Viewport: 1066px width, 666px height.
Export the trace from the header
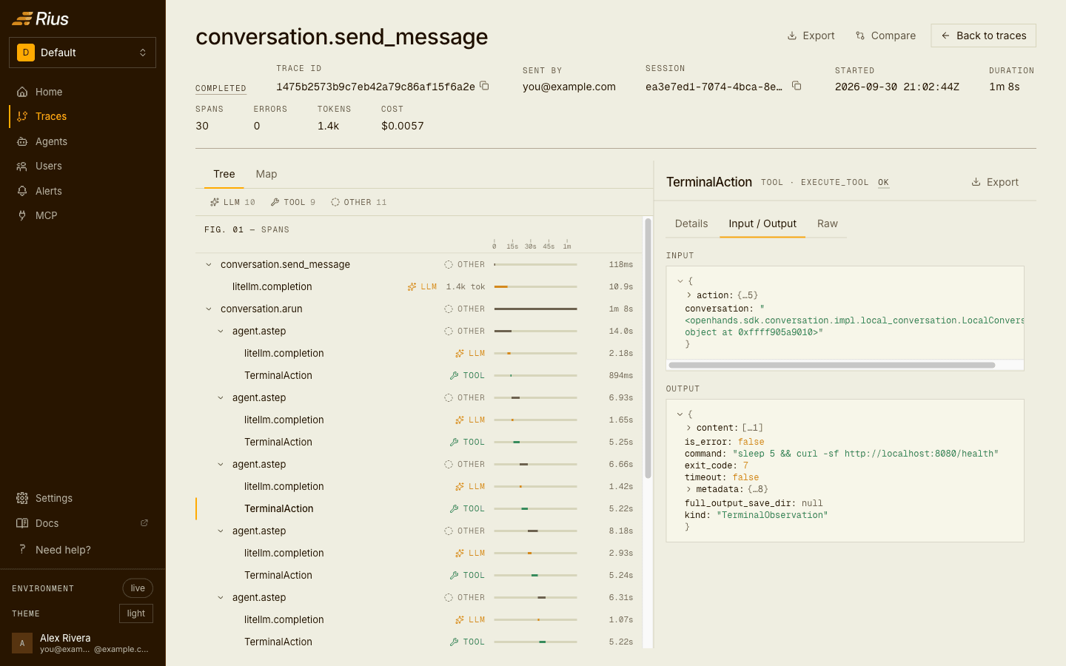pyautogui.click(x=811, y=36)
